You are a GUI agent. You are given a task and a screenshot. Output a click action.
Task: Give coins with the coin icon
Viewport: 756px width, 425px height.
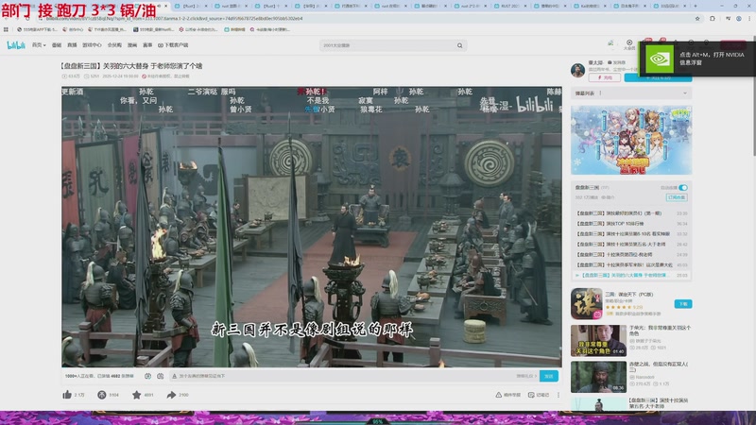(x=102, y=395)
